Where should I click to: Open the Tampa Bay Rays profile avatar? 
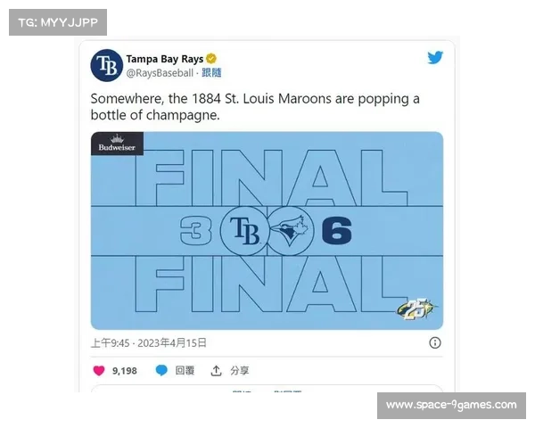click(107, 65)
